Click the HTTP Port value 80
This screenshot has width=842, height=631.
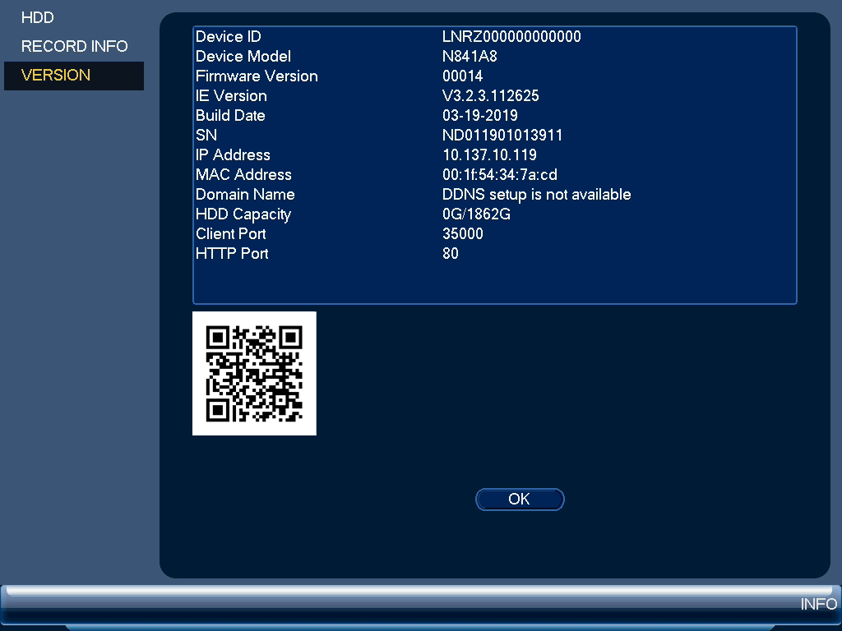[x=450, y=254]
